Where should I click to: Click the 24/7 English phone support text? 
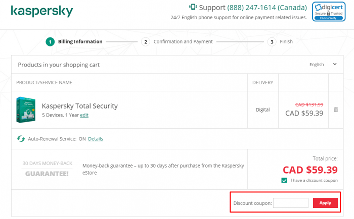[239, 17]
